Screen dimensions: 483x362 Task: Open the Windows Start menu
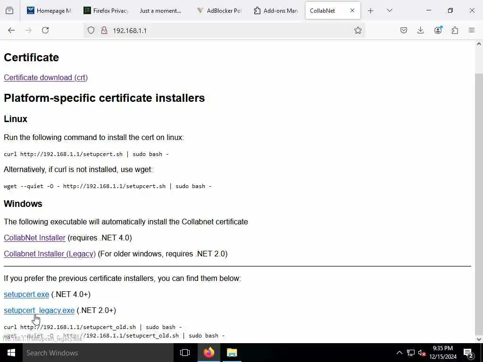11,353
